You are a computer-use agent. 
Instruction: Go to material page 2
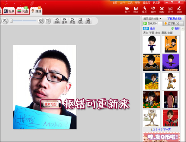[154, 129]
